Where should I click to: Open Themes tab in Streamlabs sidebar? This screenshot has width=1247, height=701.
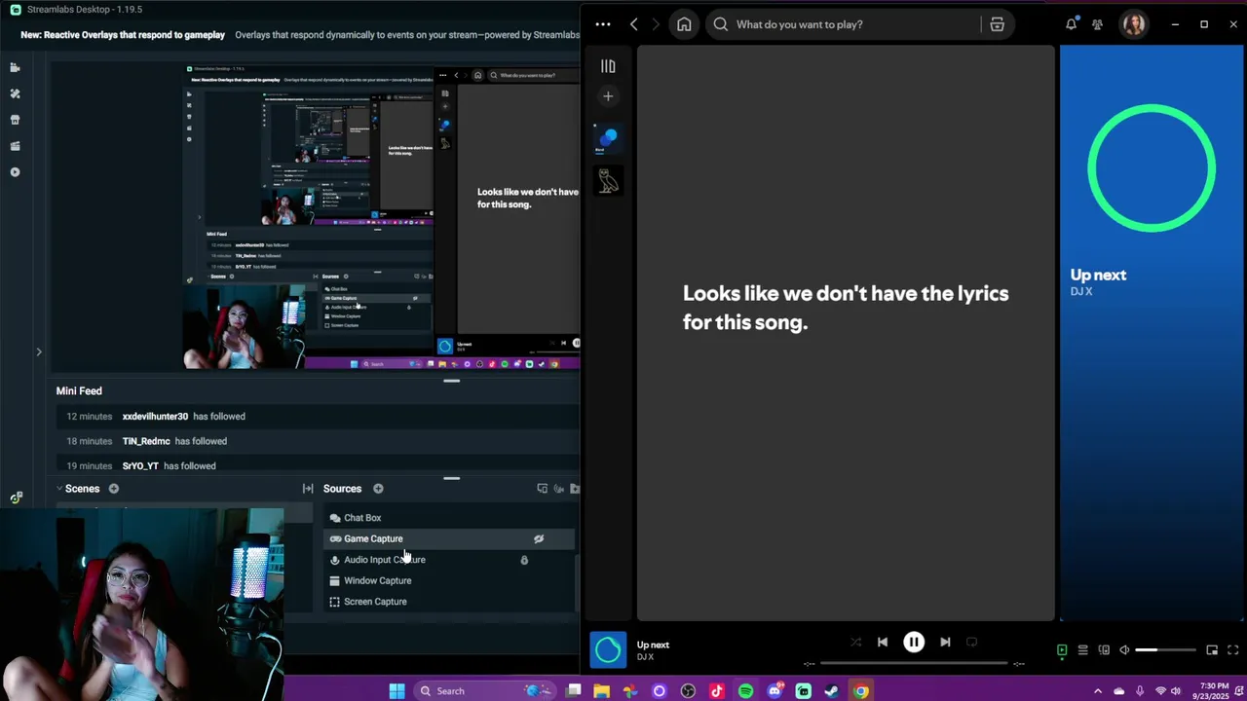click(x=15, y=93)
